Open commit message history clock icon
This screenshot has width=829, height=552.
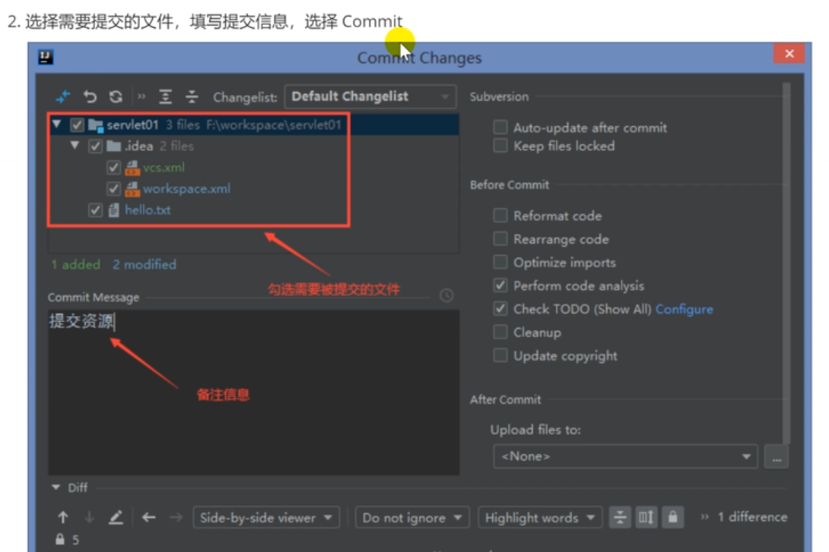pyautogui.click(x=446, y=295)
